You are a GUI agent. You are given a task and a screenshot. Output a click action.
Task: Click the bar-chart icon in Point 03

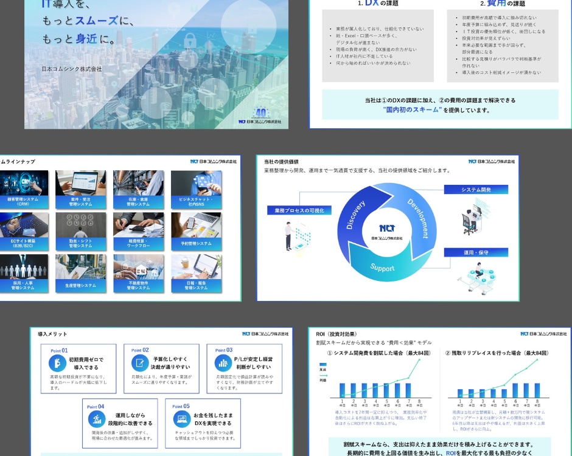point(223,363)
